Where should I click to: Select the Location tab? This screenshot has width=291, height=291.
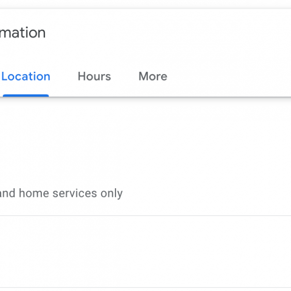tap(26, 77)
